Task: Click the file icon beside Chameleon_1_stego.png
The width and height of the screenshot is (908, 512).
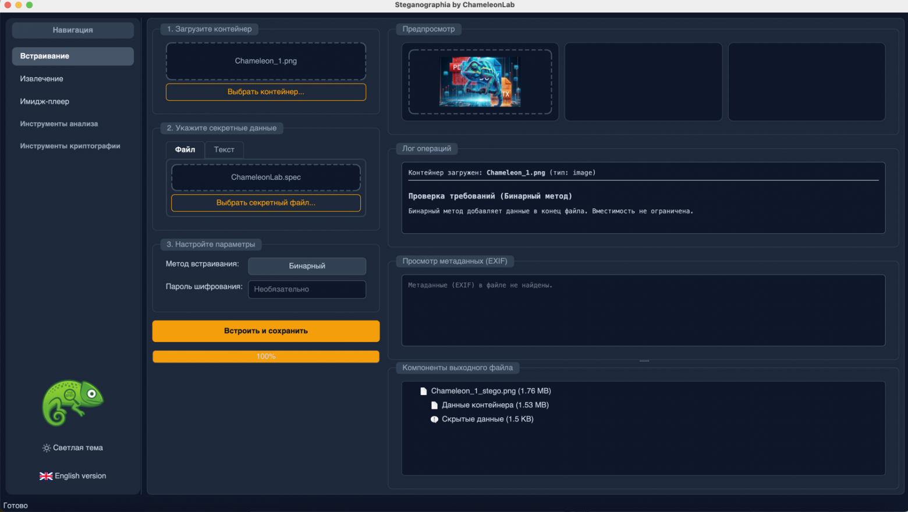Action: coord(423,390)
